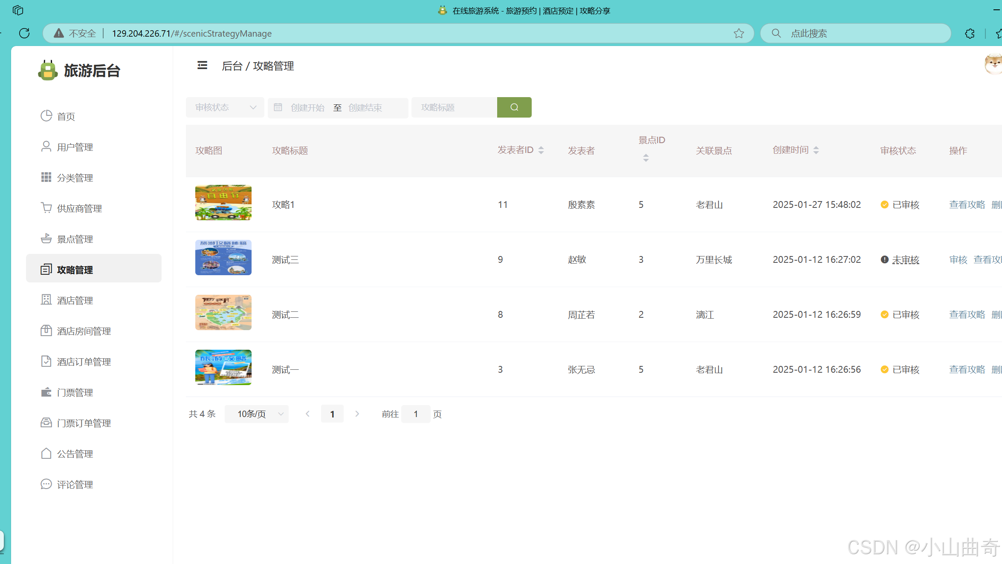Open 景点管理 via its sidebar icon
This screenshot has width=1002, height=564.
(x=46, y=239)
